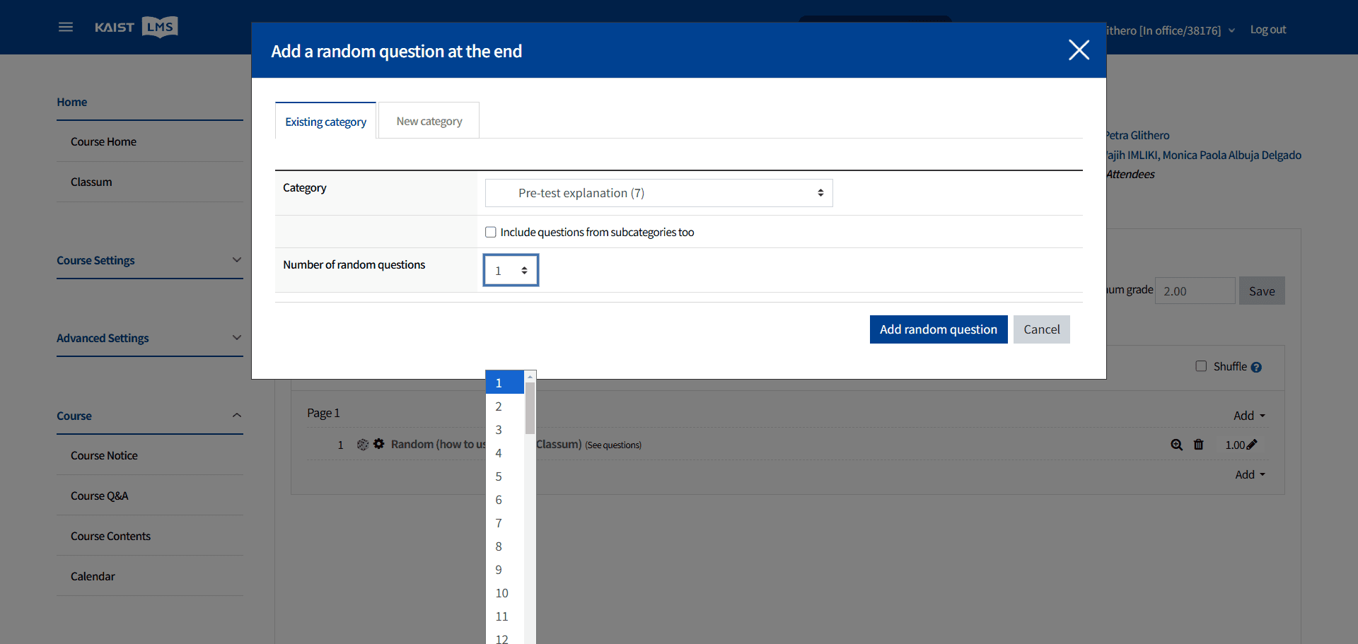Delete the random question with trash icon
Image resolution: width=1358 pixels, height=644 pixels.
pyautogui.click(x=1198, y=445)
